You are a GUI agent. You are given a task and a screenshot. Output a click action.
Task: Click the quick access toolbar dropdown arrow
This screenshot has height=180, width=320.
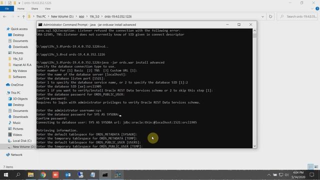(x=19, y=3)
